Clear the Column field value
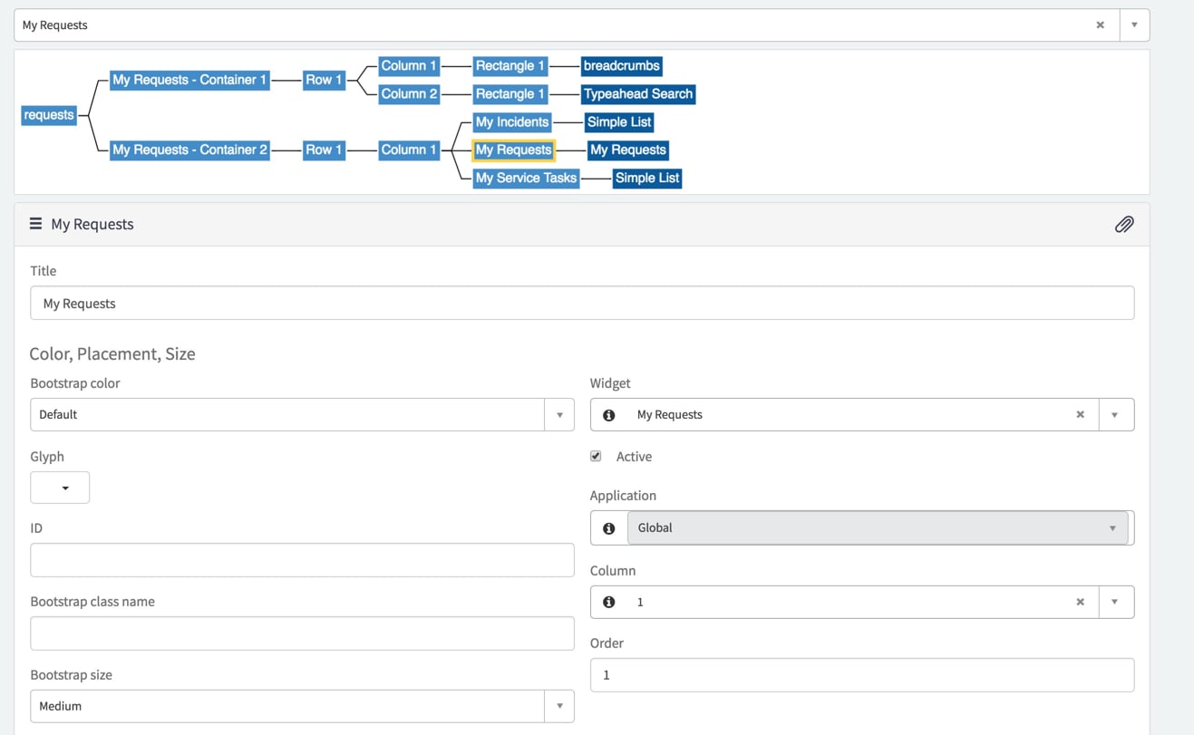The width and height of the screenshot is (1194, 735). [1080, 602]
